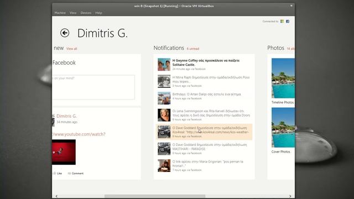Open the Cover Photos album thumbnail
Viewport: 354px width, 199px height.
point(283,128)
